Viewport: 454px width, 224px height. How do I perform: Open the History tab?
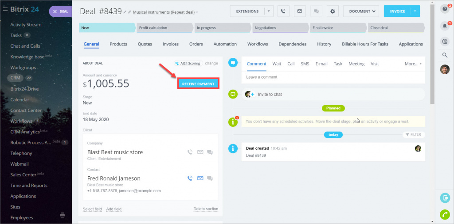[324, 44]
